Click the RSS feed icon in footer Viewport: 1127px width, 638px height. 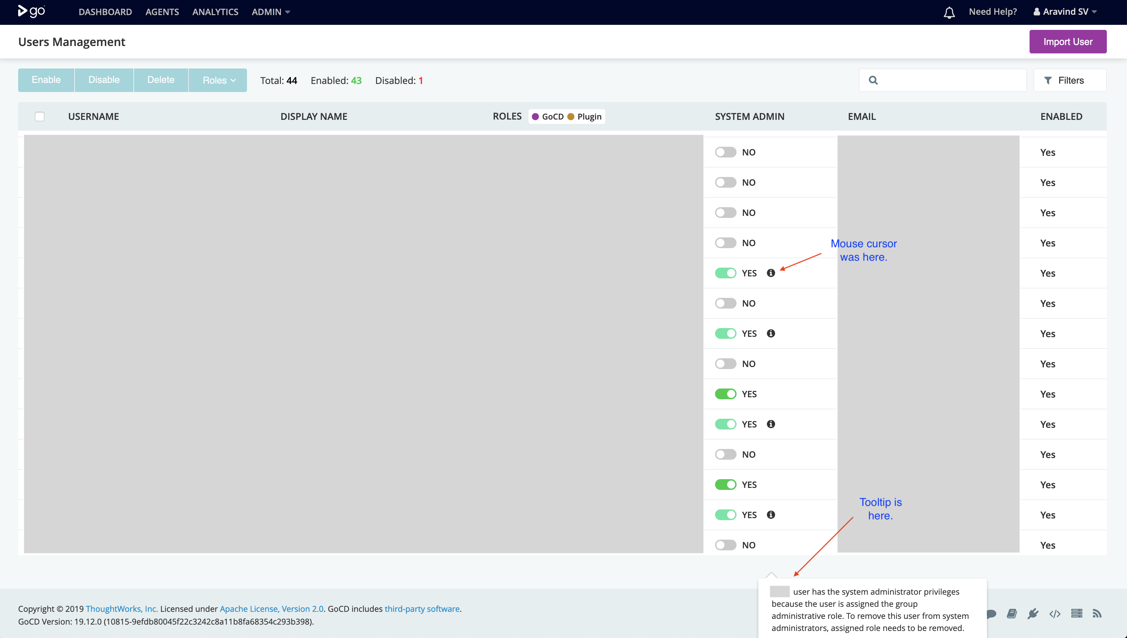(x=1097, y=613)
